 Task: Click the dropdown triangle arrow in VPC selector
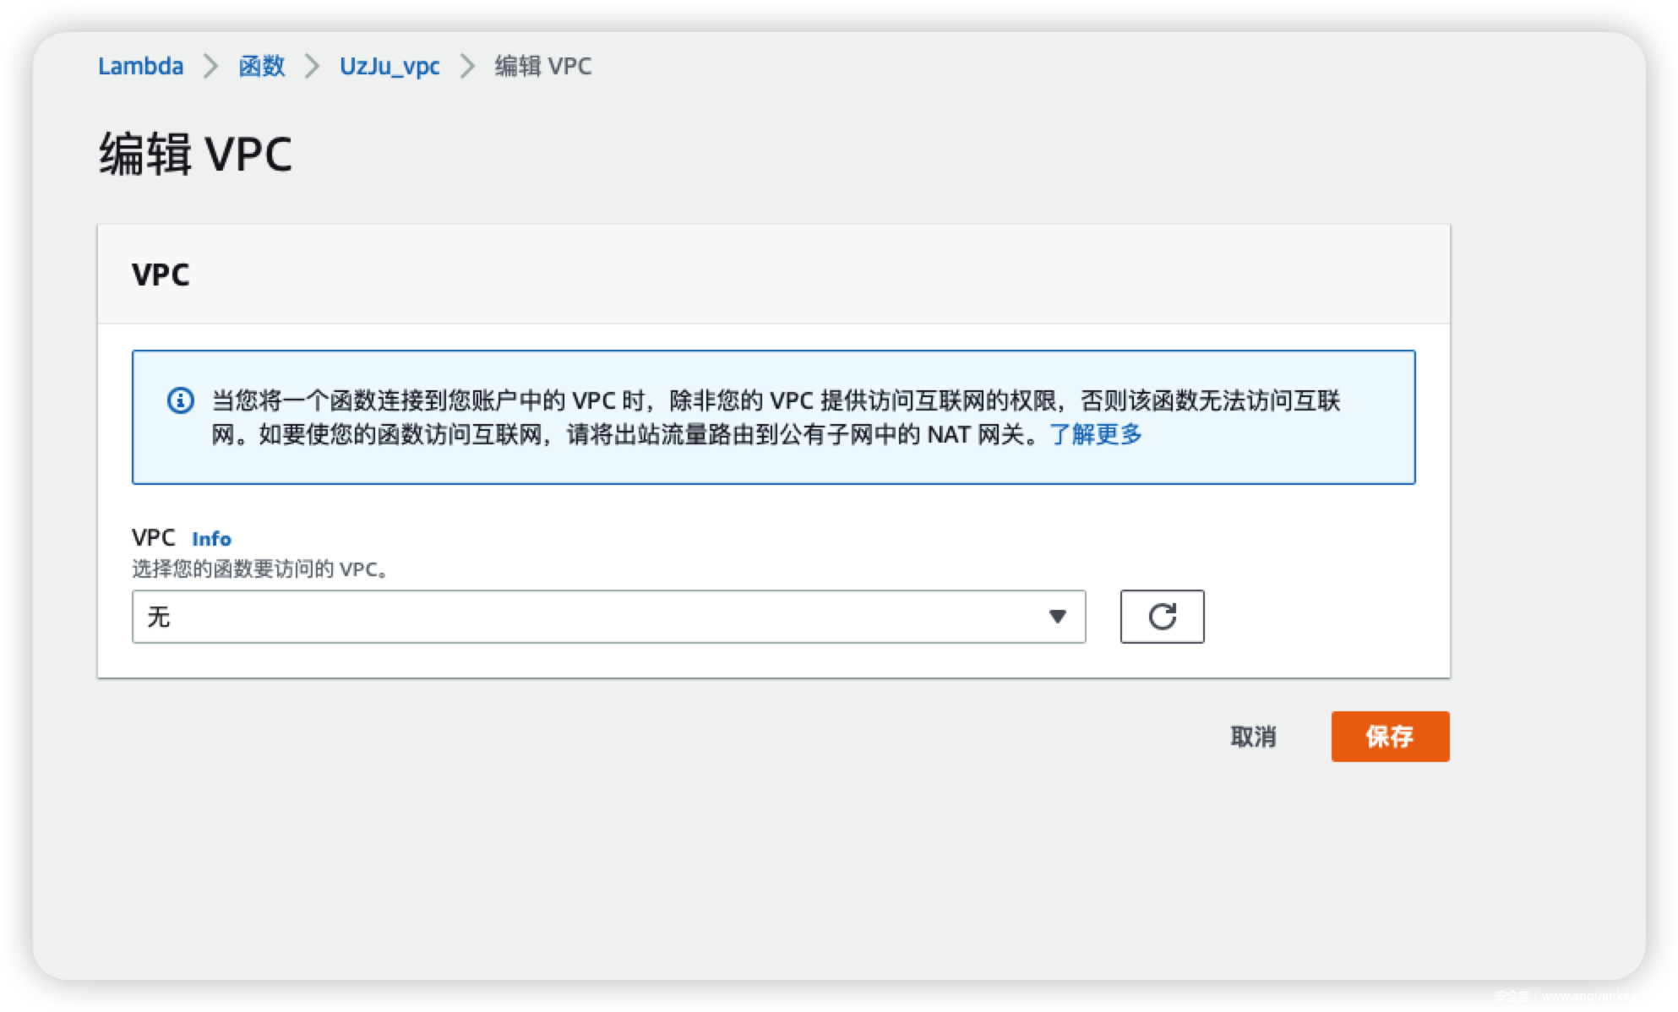pyautogui.click(x=1057, y=617)
